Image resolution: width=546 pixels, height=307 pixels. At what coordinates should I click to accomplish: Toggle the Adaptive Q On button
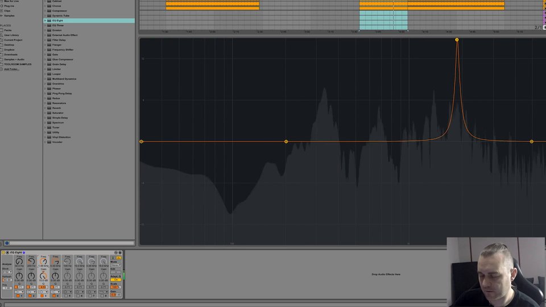pyautogui.click(x=115, y=280)
